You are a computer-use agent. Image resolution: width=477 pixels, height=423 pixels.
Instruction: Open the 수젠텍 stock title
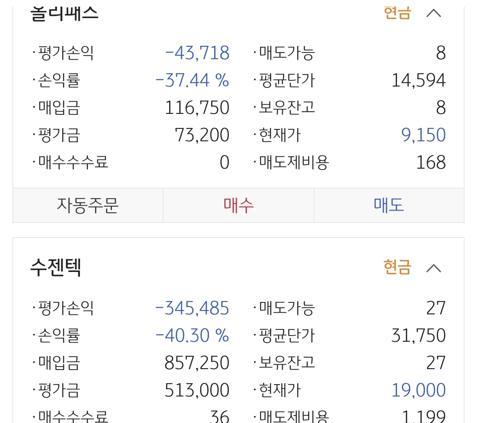56,267
